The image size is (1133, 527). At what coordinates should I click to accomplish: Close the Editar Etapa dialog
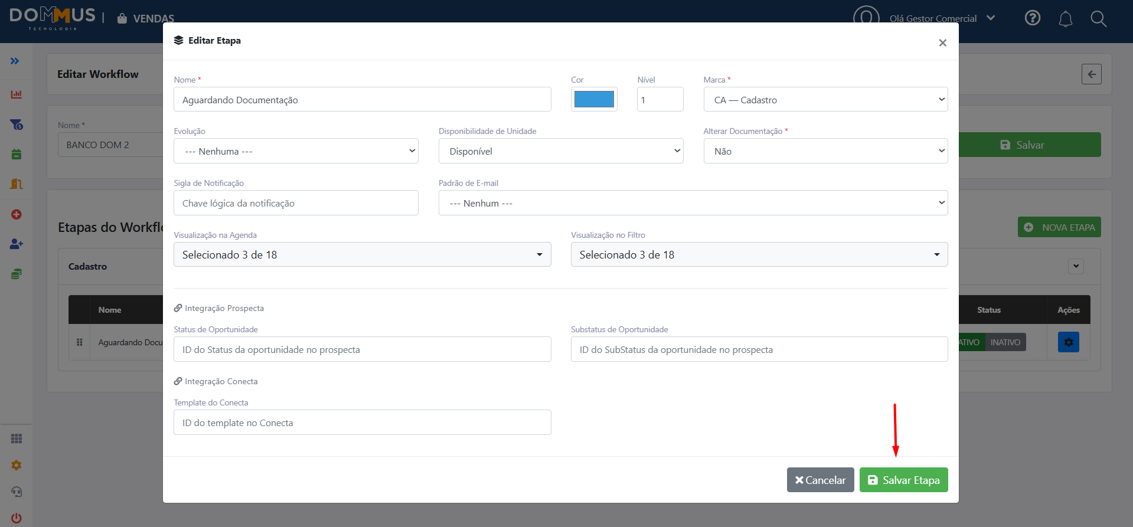click(942, 42)
